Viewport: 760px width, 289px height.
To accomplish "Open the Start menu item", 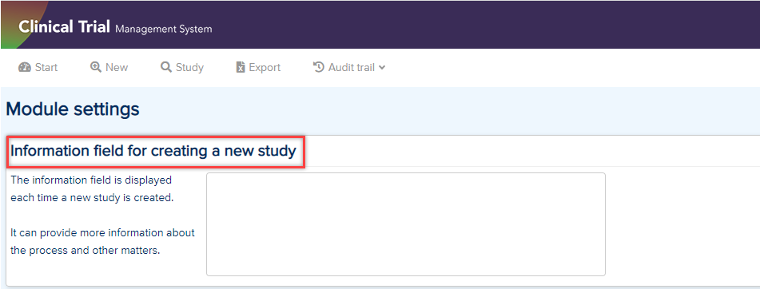I will tap(38, 67).
